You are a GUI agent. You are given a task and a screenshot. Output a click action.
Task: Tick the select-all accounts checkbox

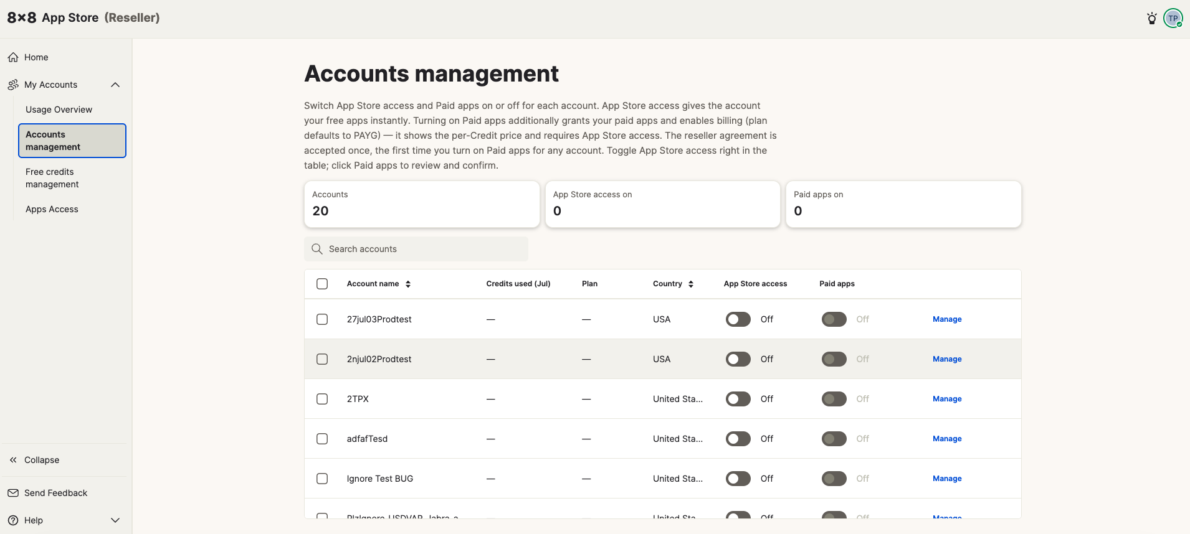pos(322,284)
